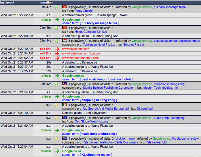
Task: Click the Australian flag in the Csc Global row
Action: pos(65,118)
